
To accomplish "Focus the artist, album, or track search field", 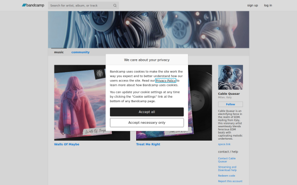I will click(x=83, y=5).
